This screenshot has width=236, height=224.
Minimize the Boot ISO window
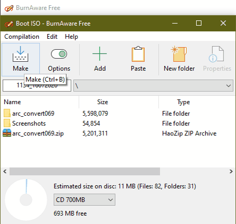175,23
